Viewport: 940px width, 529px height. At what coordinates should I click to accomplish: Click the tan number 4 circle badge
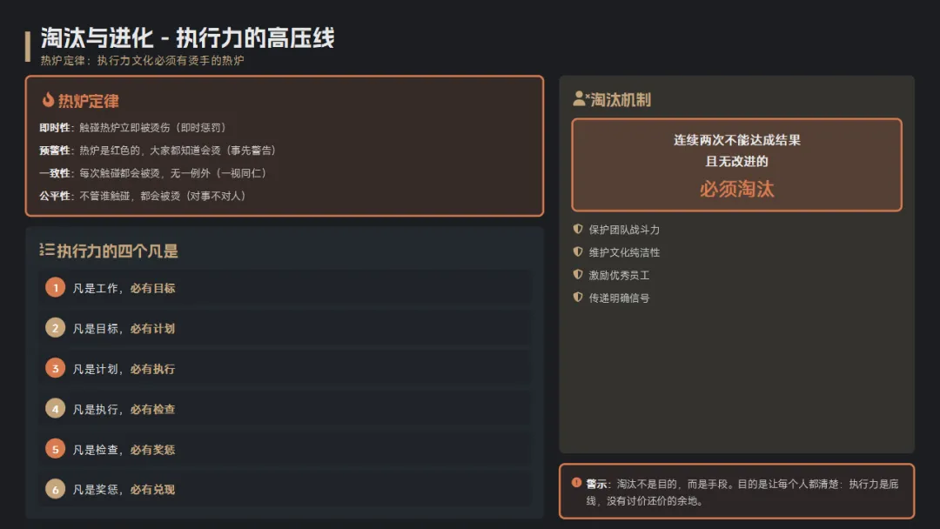coord(55,409)
